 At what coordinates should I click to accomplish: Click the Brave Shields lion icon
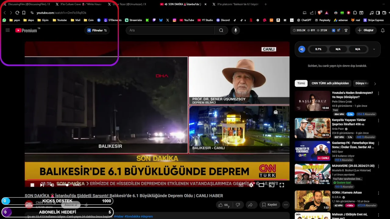tap(319, 13)
